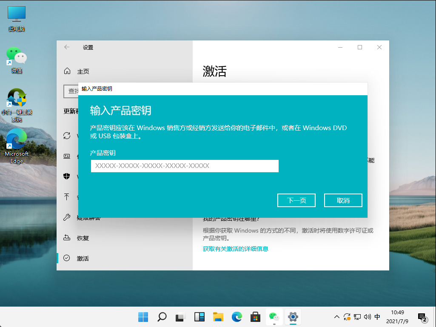Screen dimensions: 436x327
Task: Click the backup upload-arrow icon in sidebar
Action: click(x=67, y=197)
